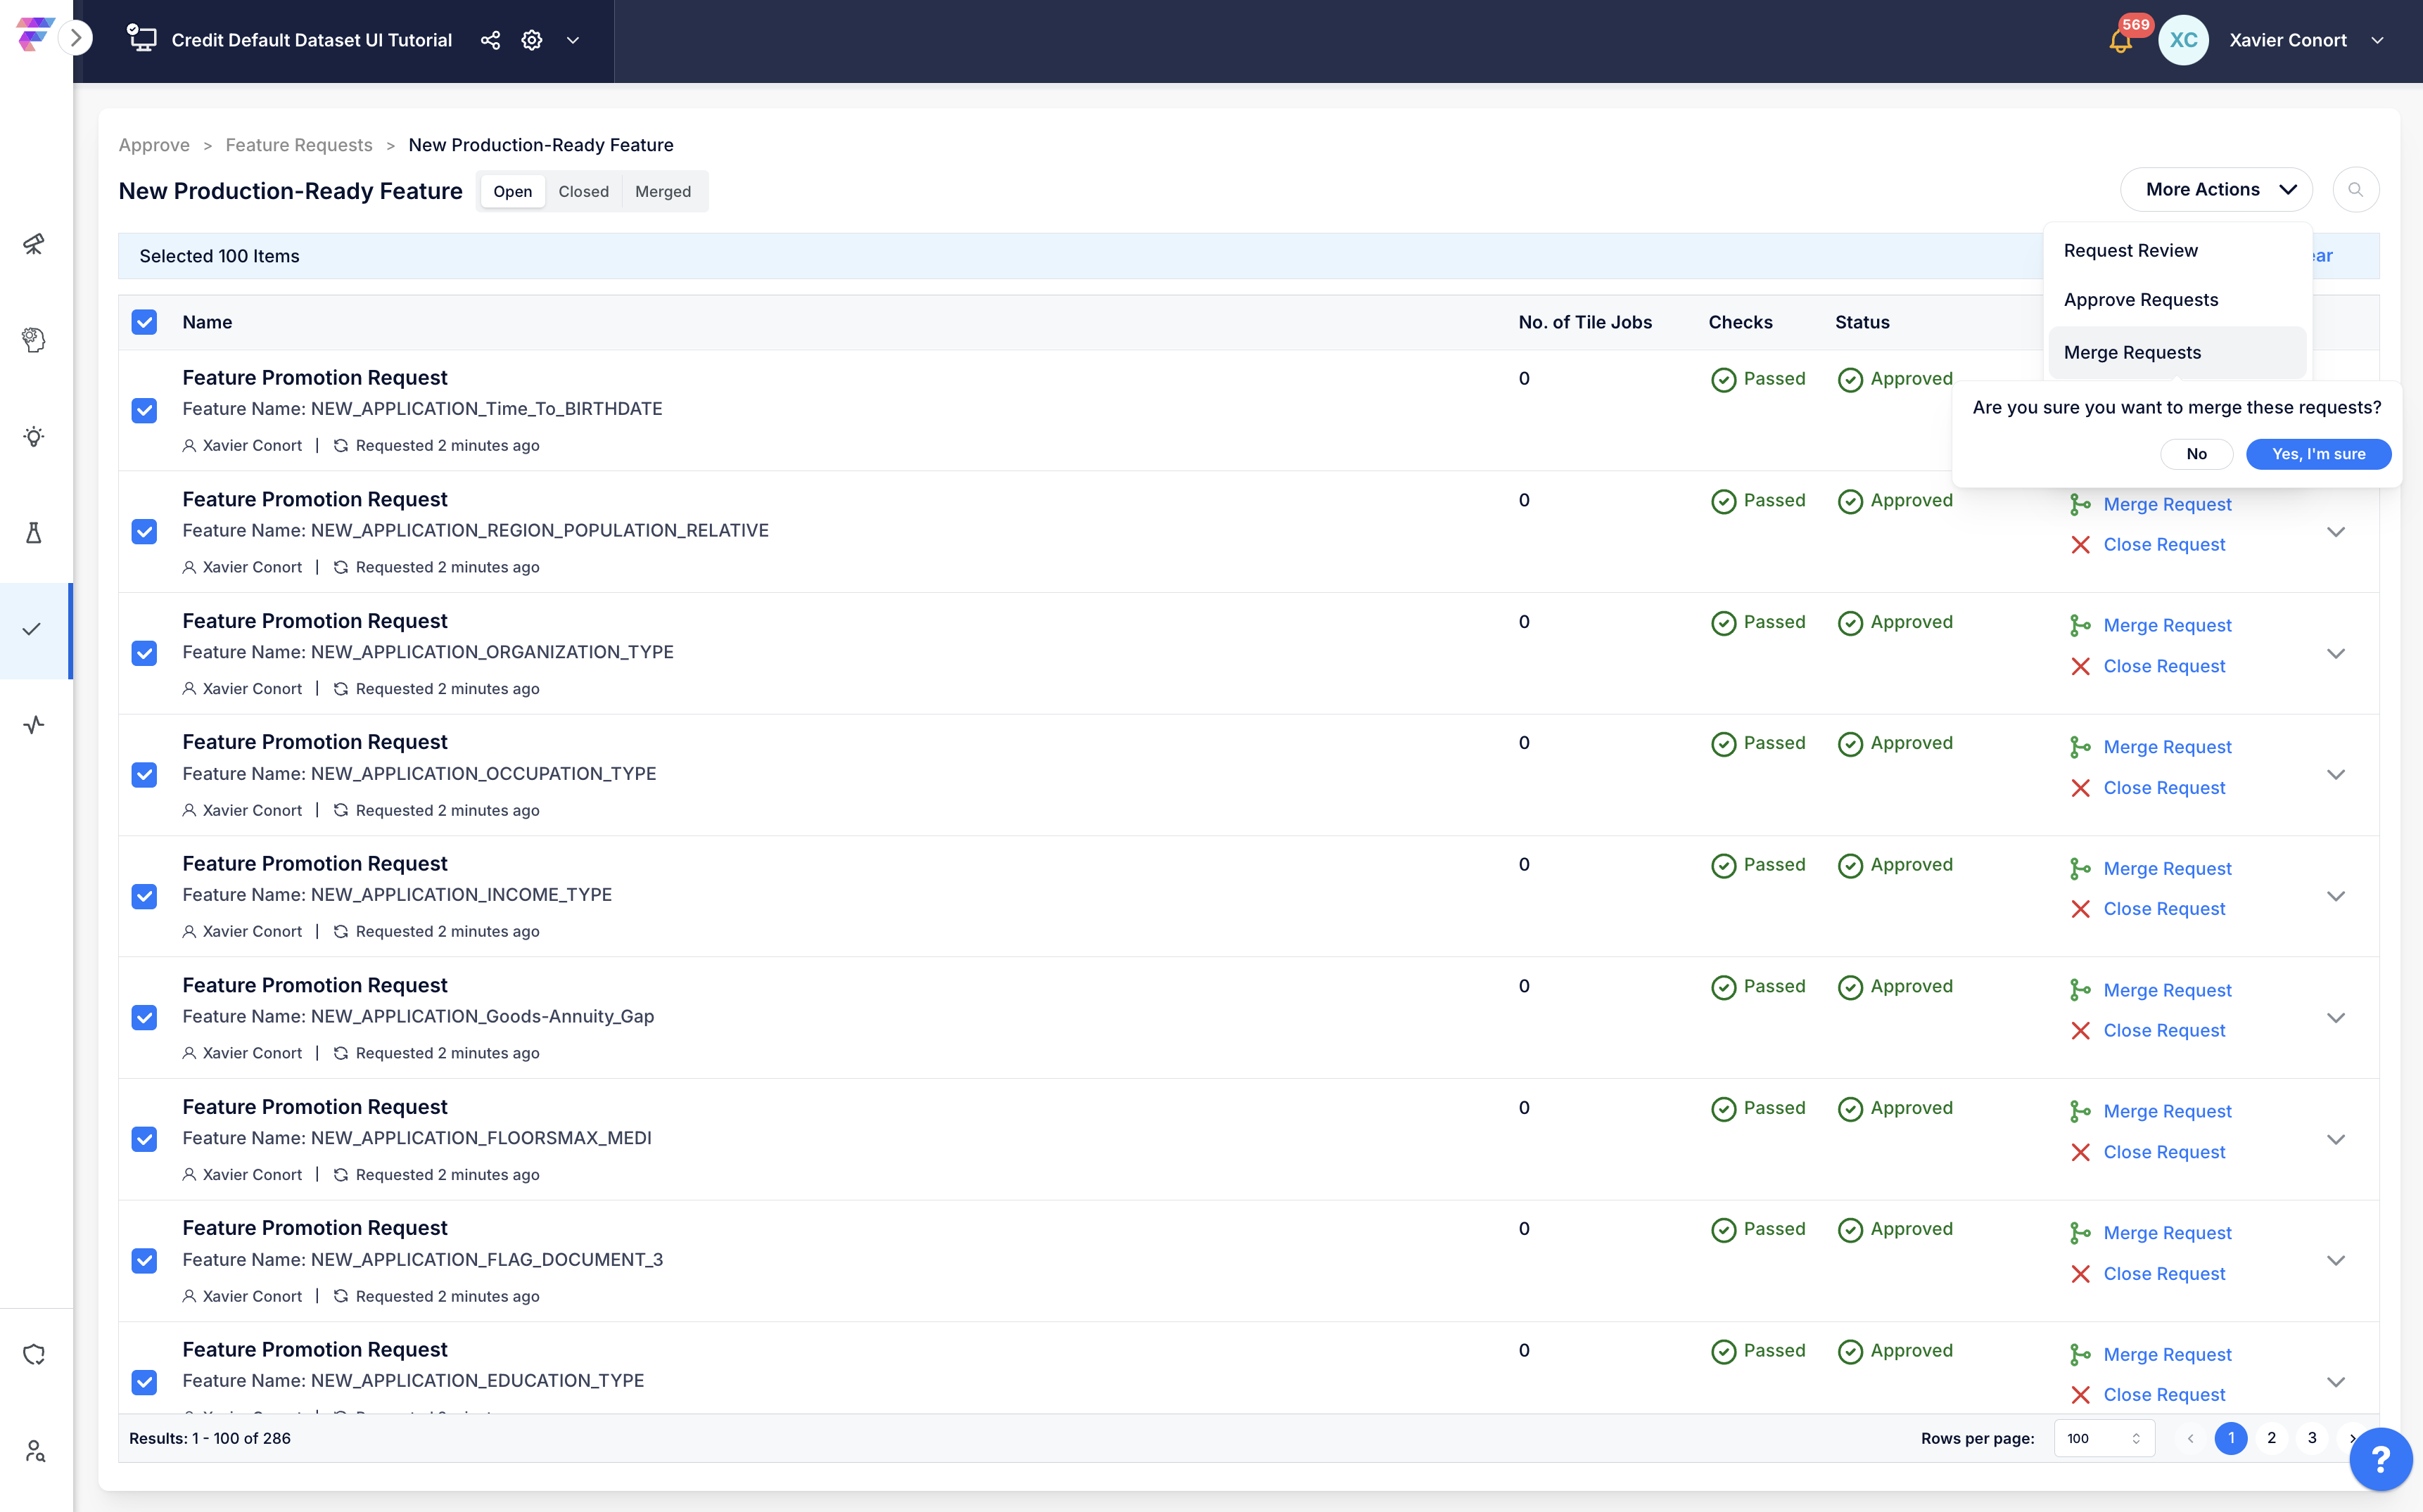Click the search magnifier icon
Image resolution: width=2423 pixels, height=1512 pixels.
2355,190
